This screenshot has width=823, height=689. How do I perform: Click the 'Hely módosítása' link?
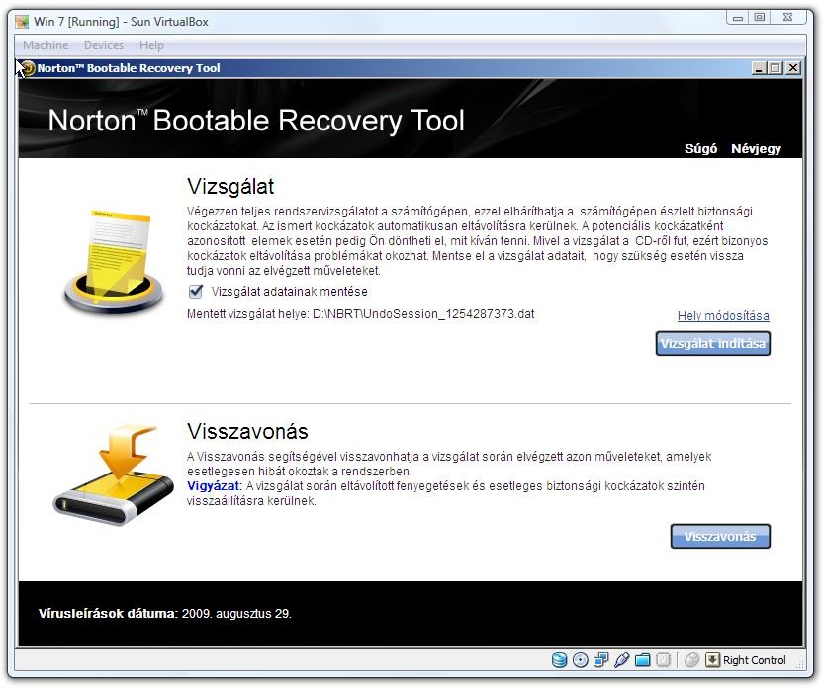[x=723, y=316]
